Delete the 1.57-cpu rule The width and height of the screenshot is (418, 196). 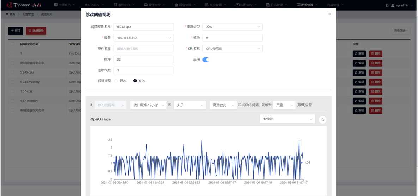coord(376,91)
